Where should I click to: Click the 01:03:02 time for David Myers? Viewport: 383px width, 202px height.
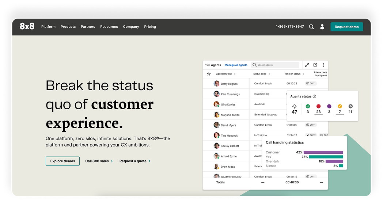292,125
